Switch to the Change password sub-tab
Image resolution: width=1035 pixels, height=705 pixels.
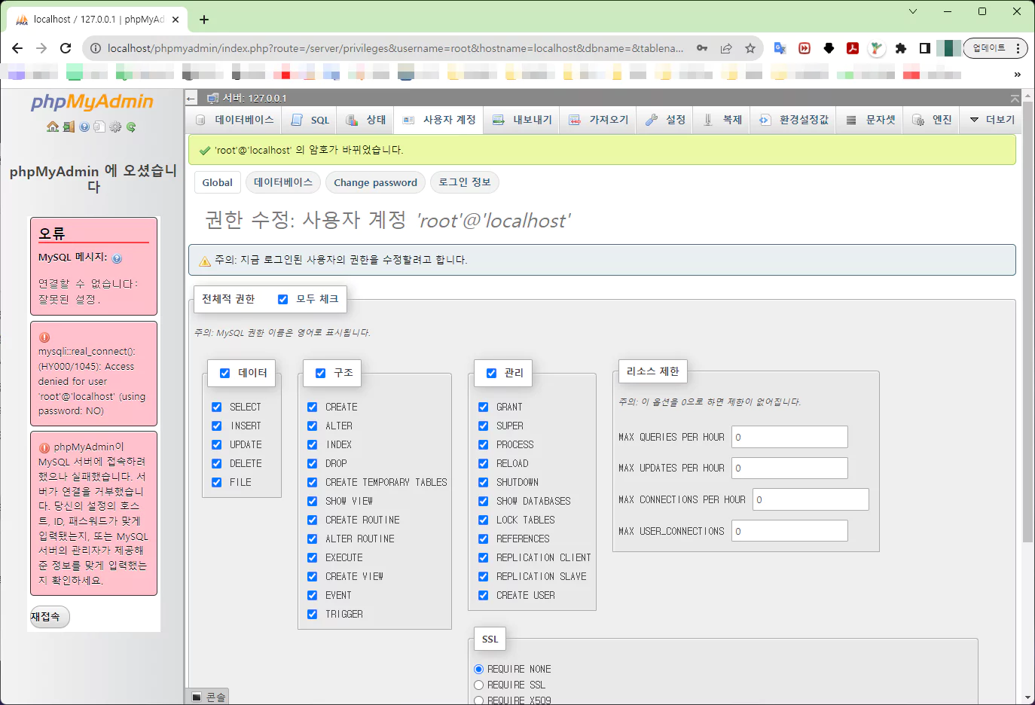click(x=375, y=182)
